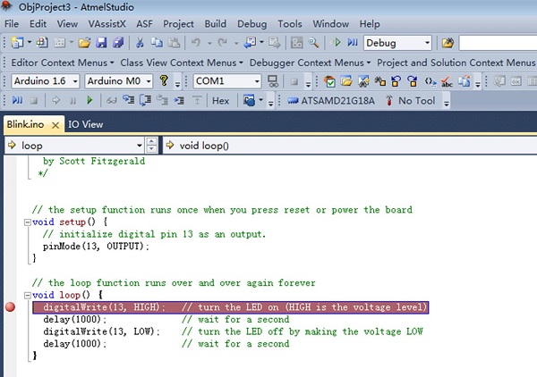
Task: Click Start Debugging and Break icon beside Debug combo
Action: [353, 42]
